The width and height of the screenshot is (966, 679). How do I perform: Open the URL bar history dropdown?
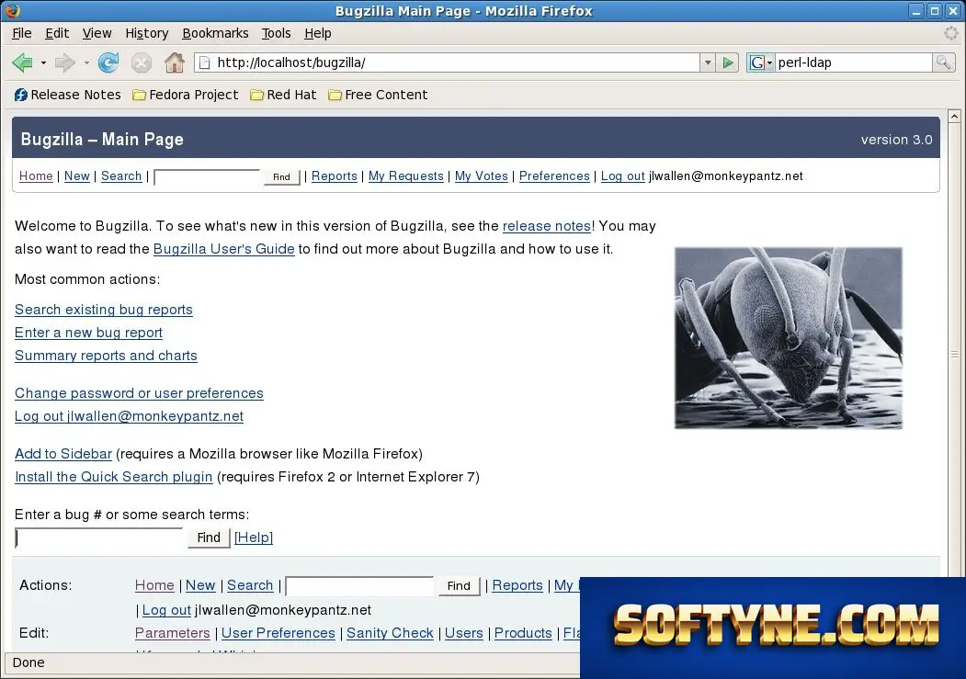[x=708, y=62]
